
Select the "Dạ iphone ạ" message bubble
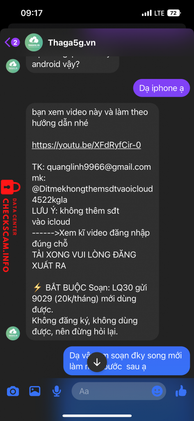162,88
